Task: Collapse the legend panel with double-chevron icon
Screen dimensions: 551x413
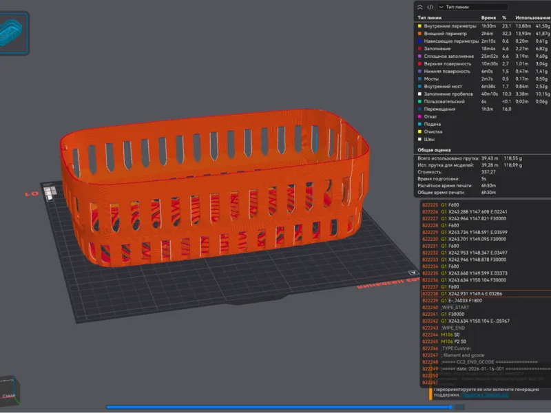Action: click(419, 7)
